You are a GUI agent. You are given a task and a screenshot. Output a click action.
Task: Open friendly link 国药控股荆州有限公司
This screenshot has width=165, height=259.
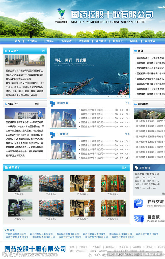click(17, 237)
